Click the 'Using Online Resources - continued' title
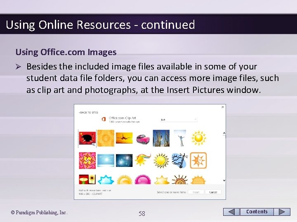297x222 pixels. point(100,25)
